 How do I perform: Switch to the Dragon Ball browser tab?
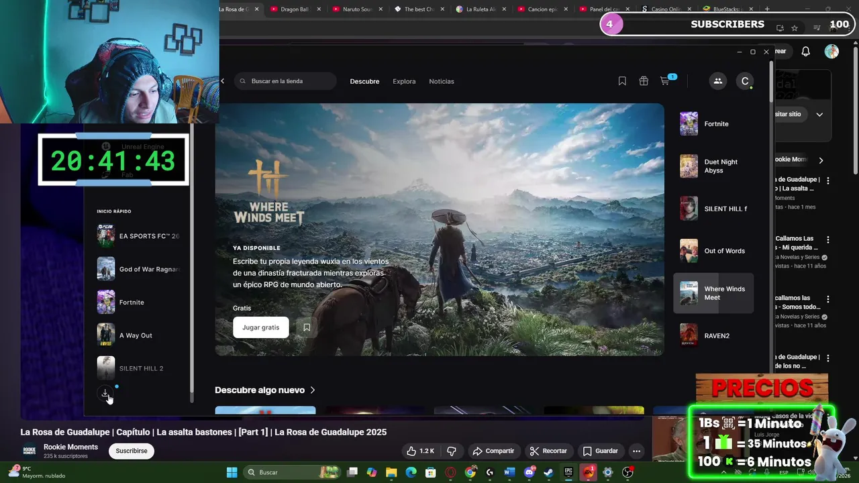click(294, 9)
